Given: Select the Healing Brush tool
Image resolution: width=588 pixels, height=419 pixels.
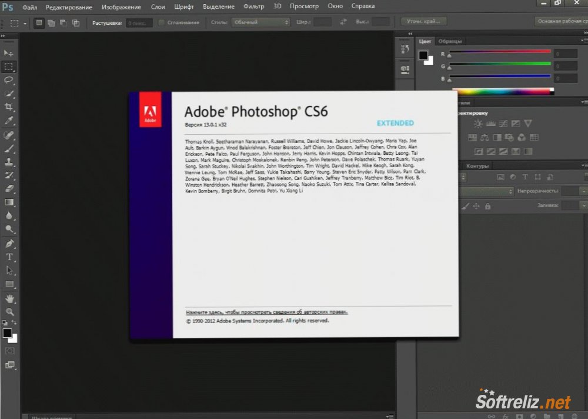Looking at the screenshot, I should coord(9,135).
